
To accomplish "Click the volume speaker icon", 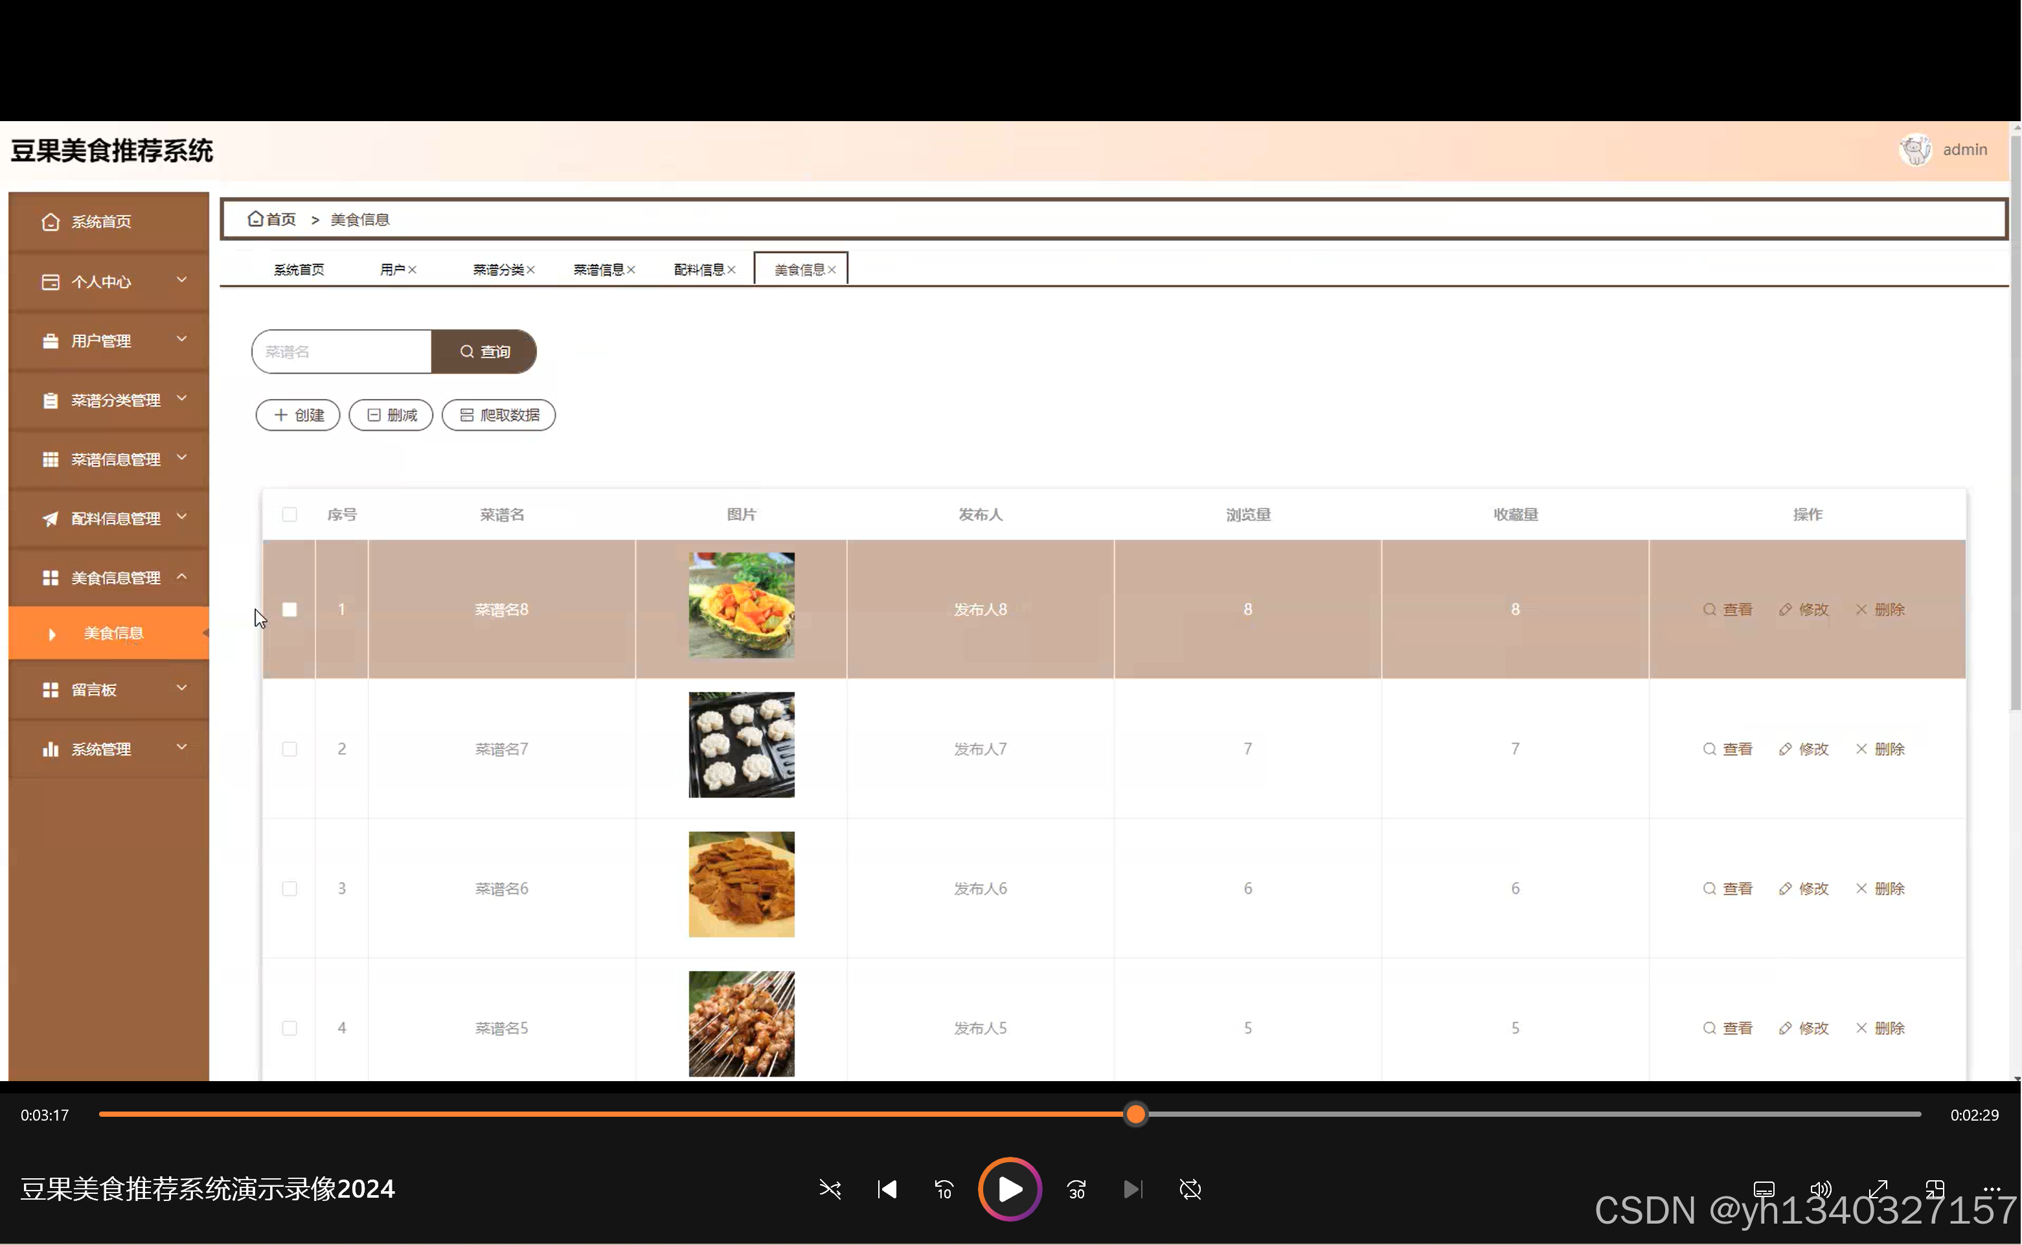I will coord(1821,1189).
